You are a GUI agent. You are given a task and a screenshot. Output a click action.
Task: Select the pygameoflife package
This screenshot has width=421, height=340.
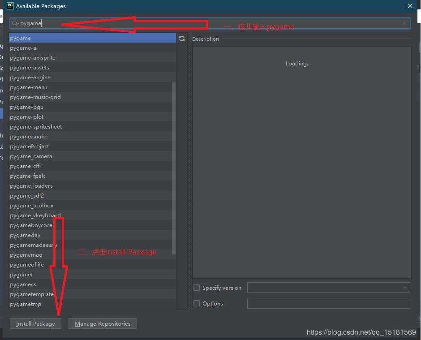pyautogui.click(x=92, y=265)
